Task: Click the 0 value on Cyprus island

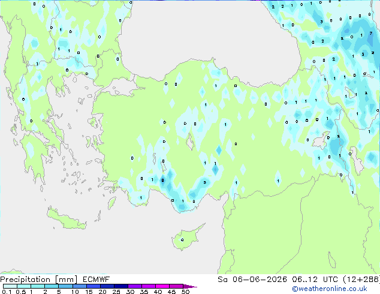Action: click(182, 240)
